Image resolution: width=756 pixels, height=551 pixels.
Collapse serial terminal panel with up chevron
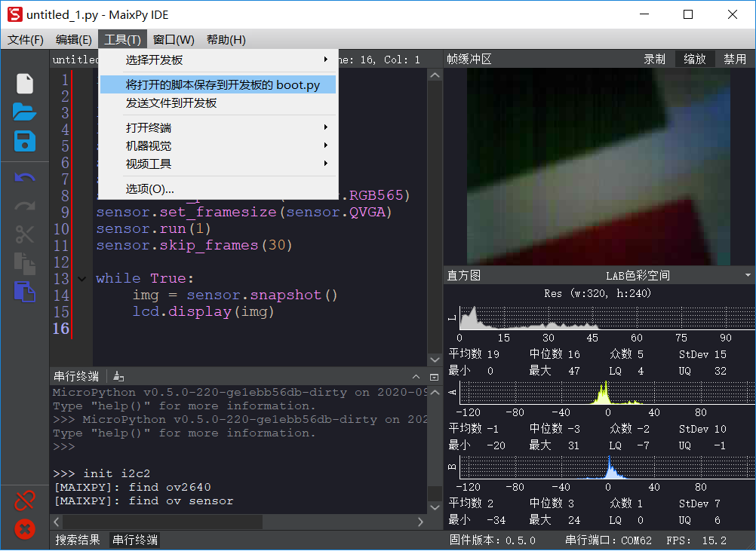[416, 377]
